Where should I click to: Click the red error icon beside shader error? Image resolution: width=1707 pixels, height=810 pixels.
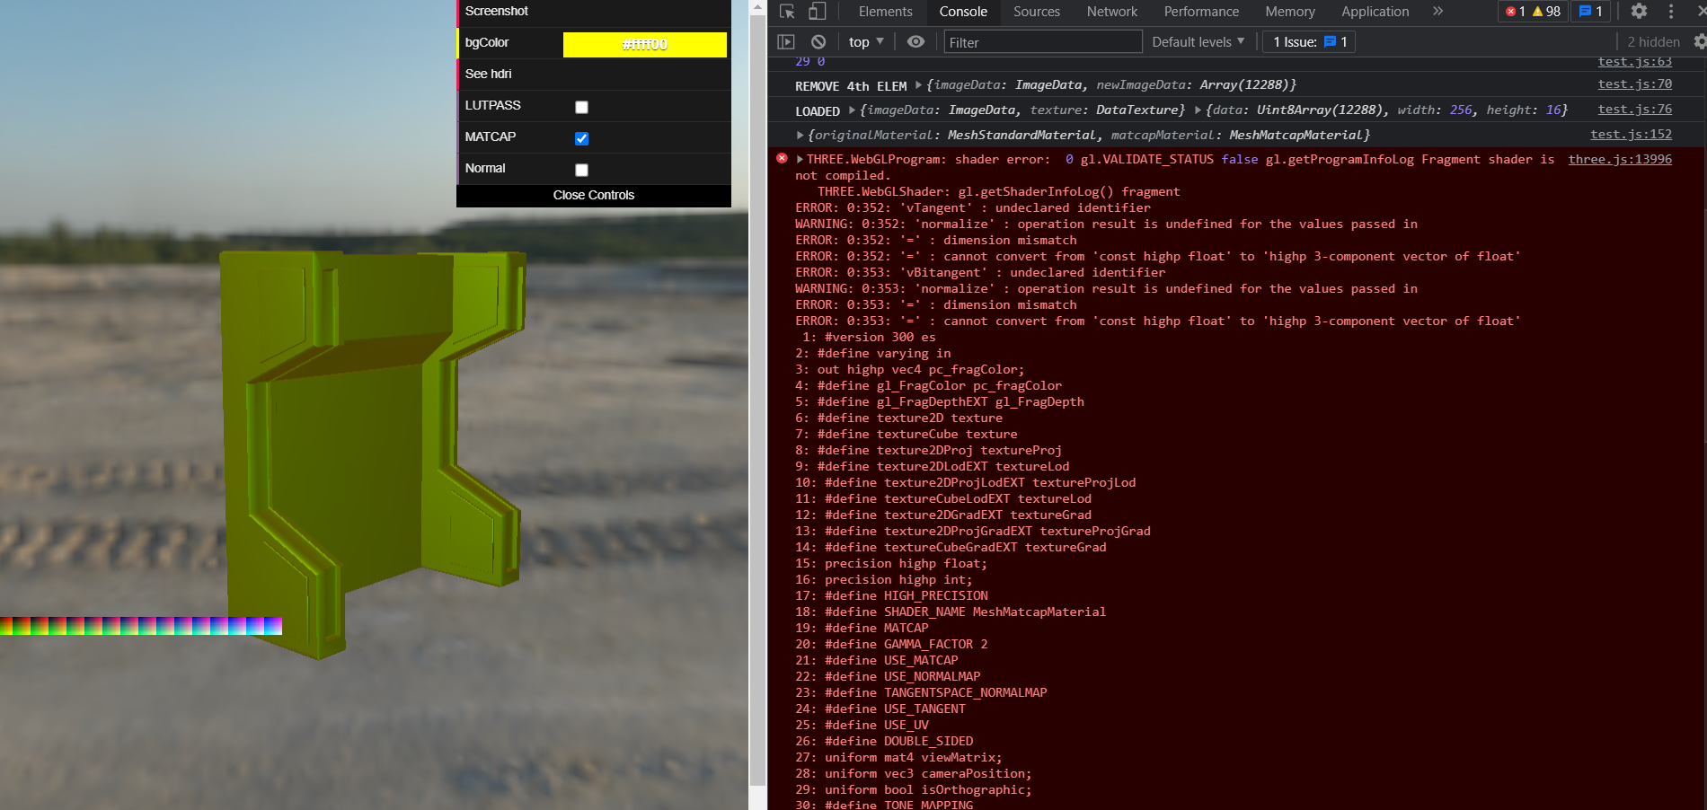tap(782, 159)
